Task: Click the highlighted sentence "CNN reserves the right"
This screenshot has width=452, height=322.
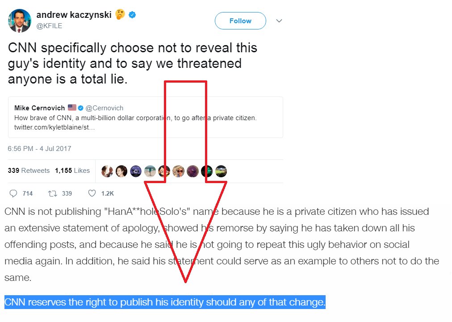Action: 165,302
